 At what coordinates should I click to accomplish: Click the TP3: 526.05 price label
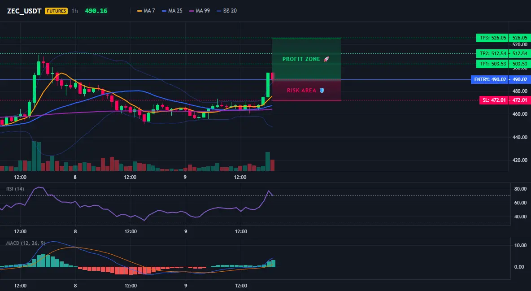pyautogui.click(x=492, y=38)
